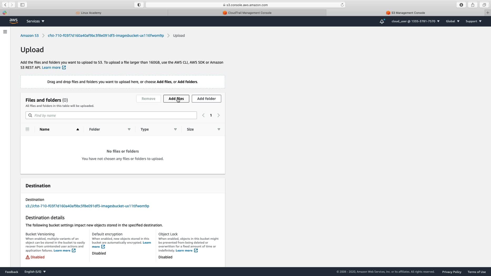Open the Safari downloads icon
The image size is (491, 276).
point(461,5)
